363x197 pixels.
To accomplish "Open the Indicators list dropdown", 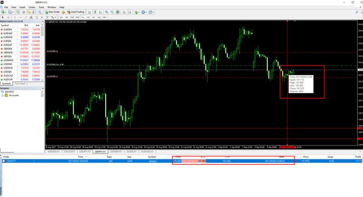I will click(137, 12).
